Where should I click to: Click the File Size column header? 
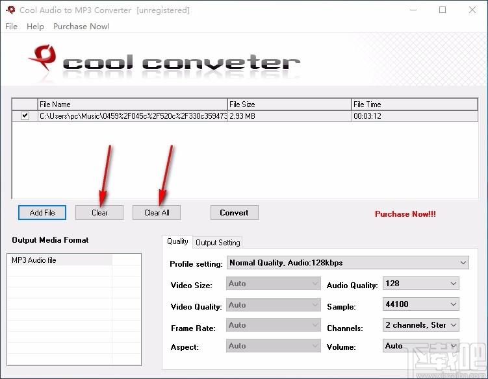click(289, 104)
